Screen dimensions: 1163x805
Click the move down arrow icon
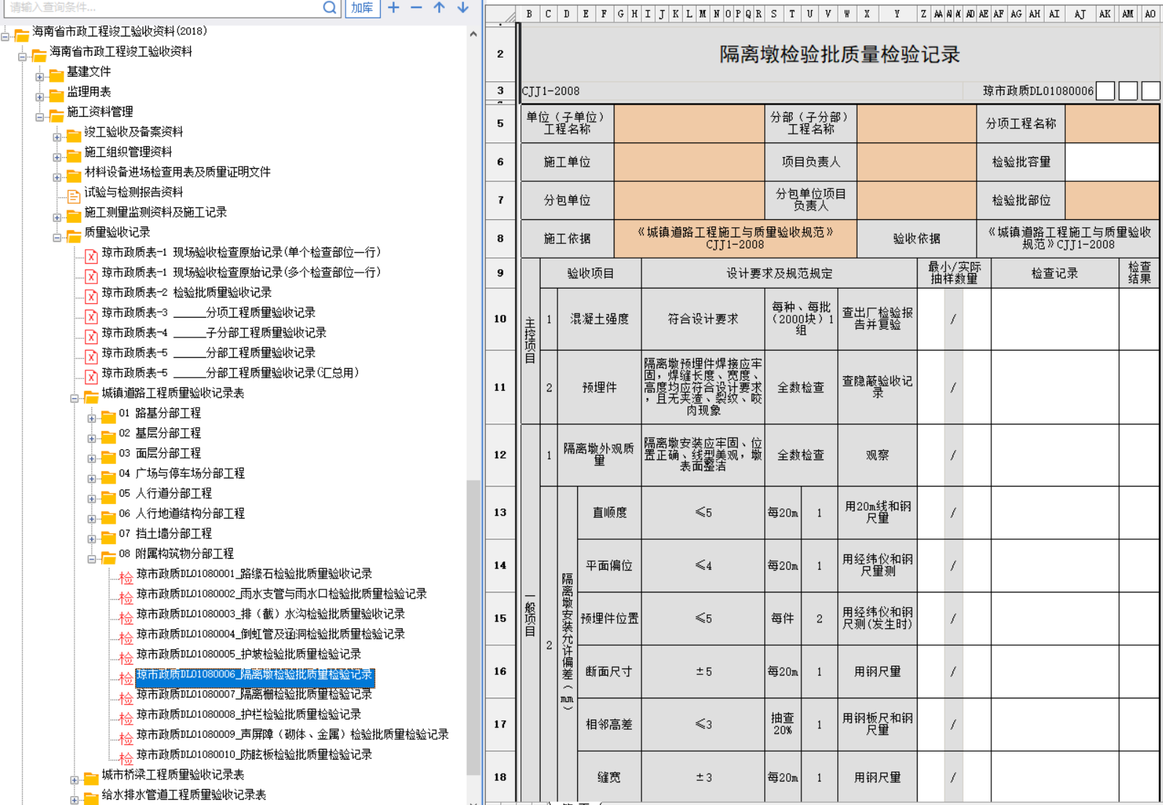462,7
